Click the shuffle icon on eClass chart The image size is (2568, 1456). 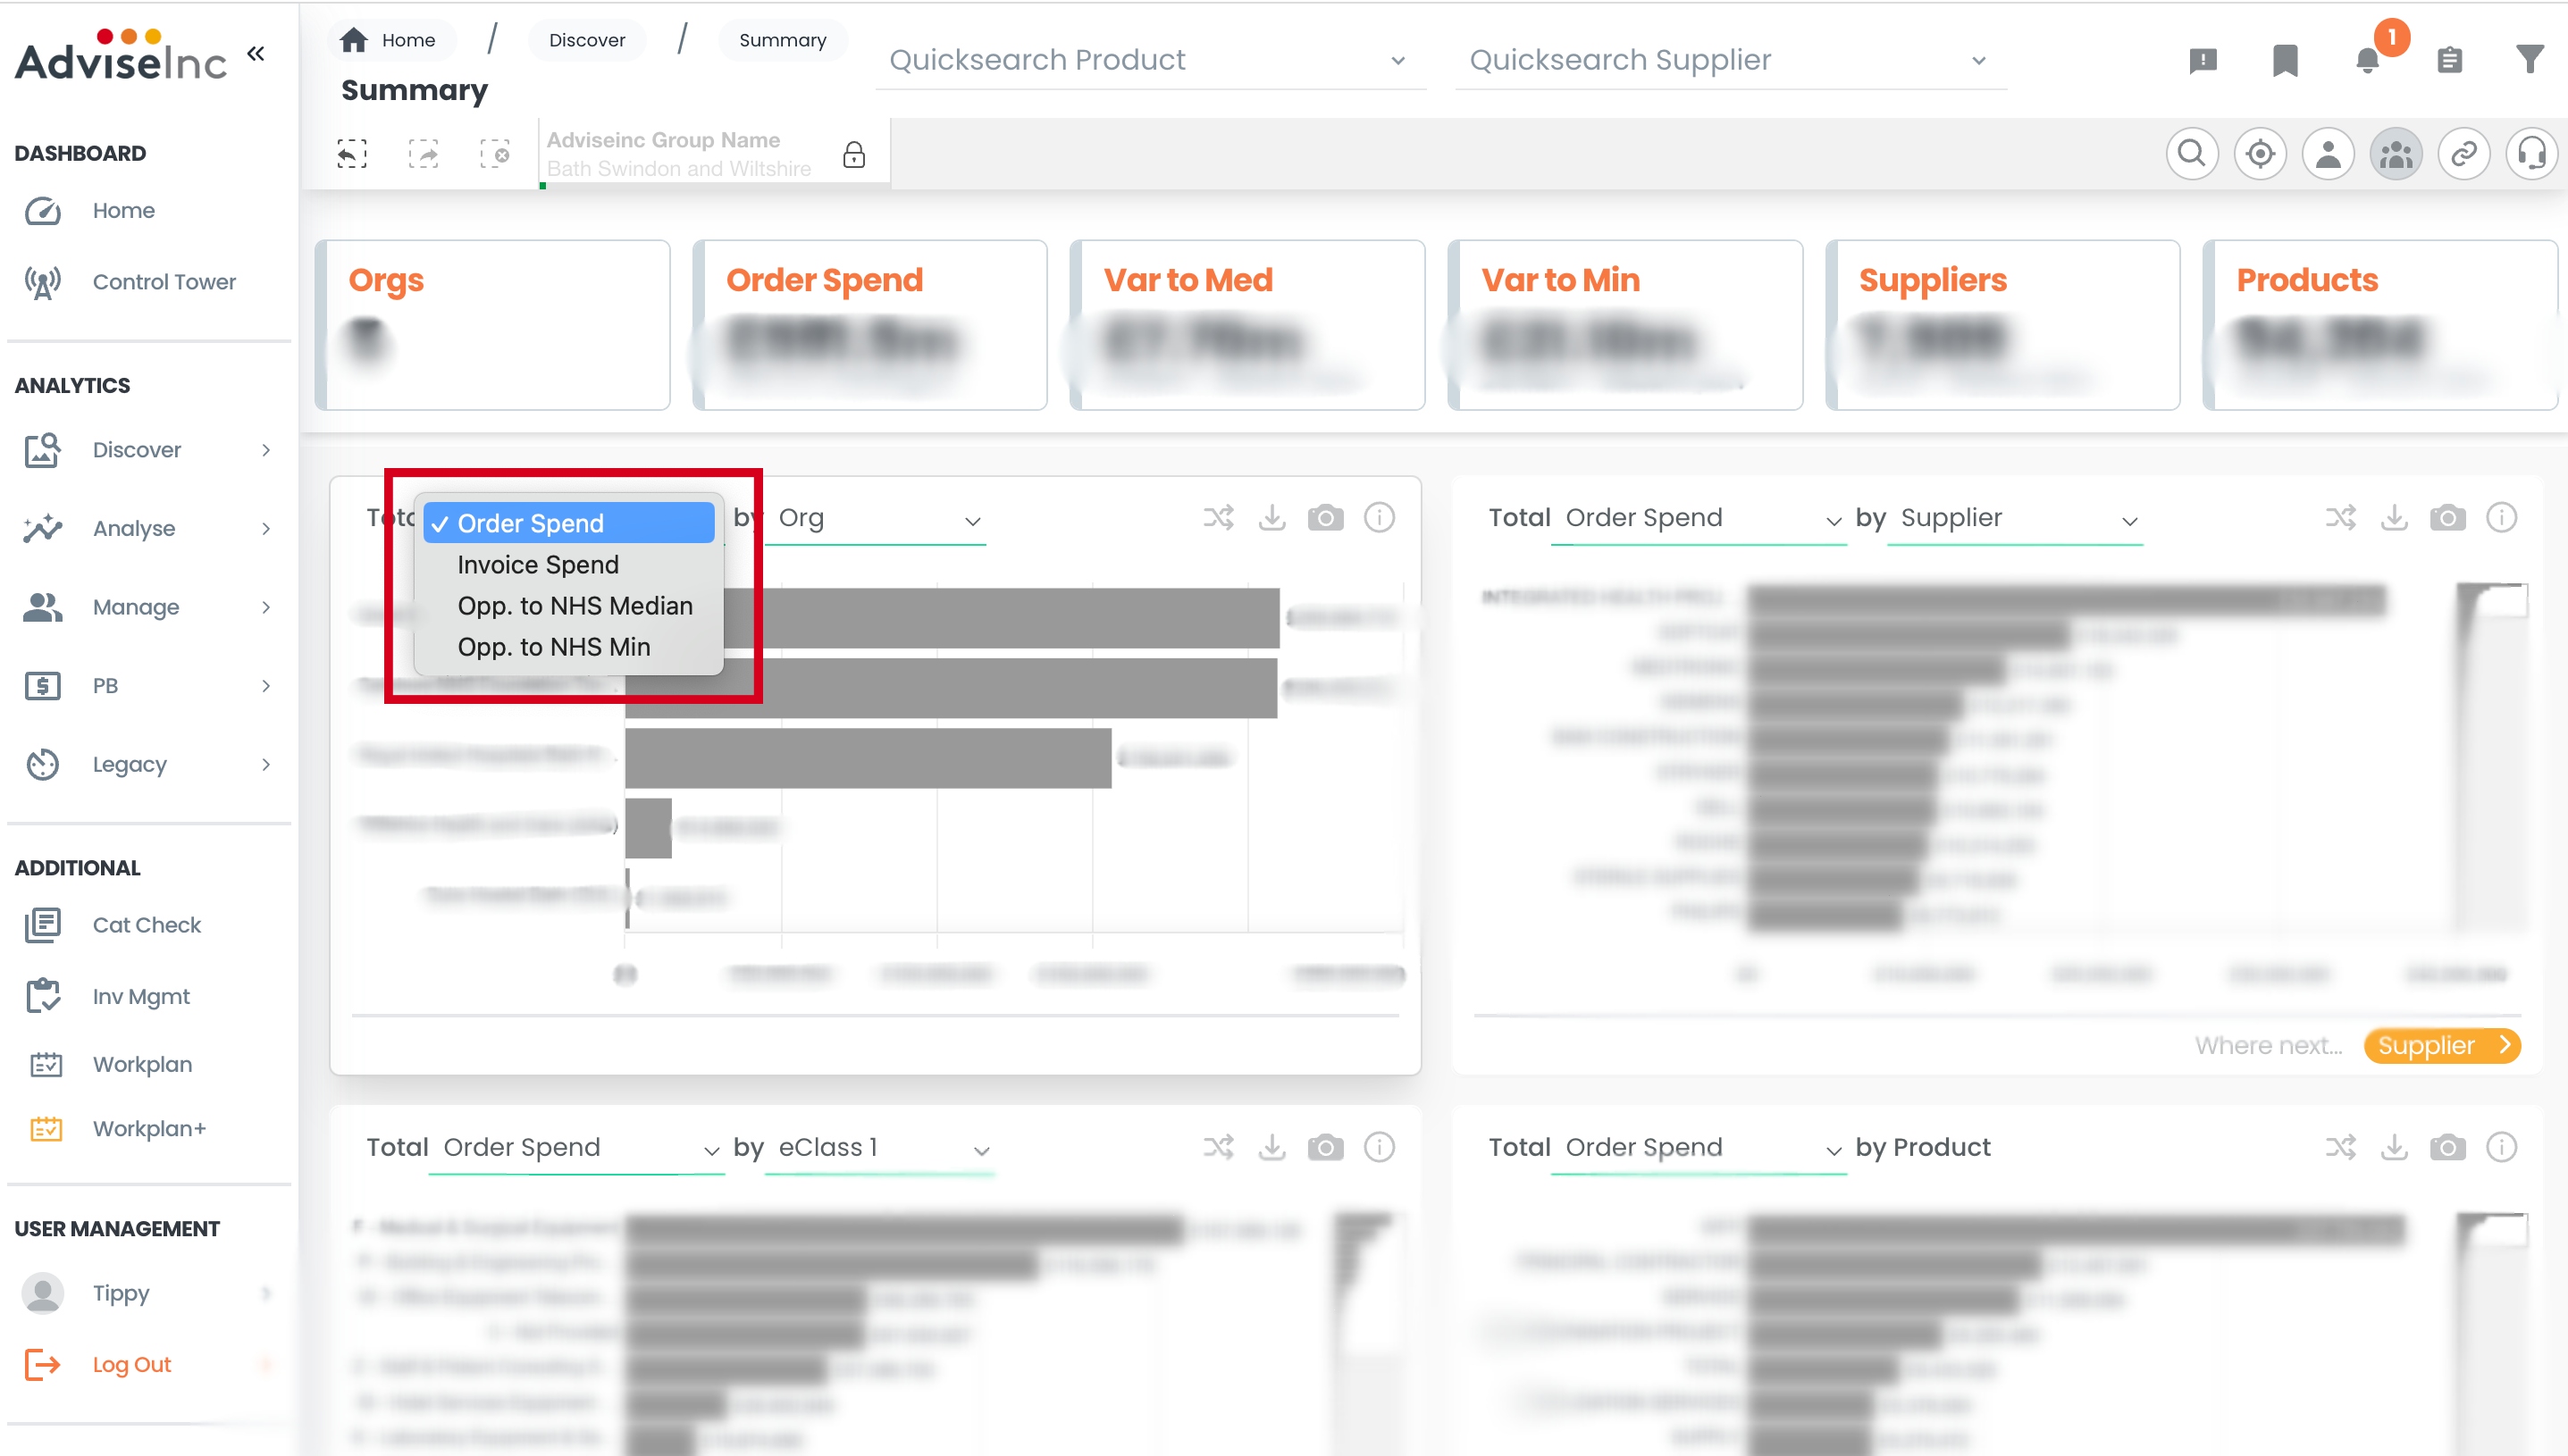click(x=1218, y=1147)
